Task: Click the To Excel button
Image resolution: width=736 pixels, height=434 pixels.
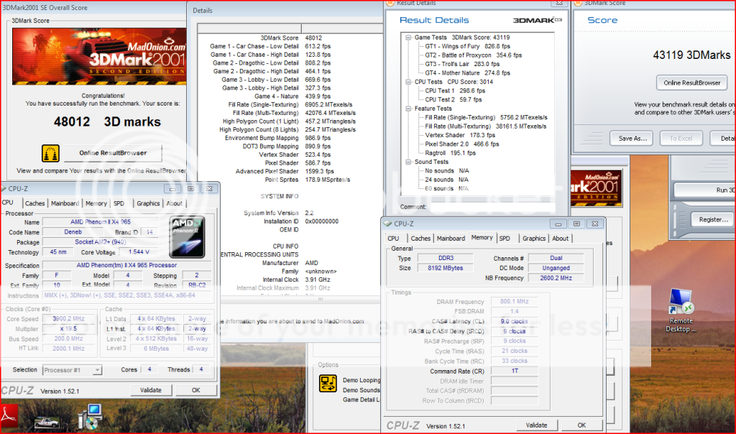Action: (x=681, y=139)
